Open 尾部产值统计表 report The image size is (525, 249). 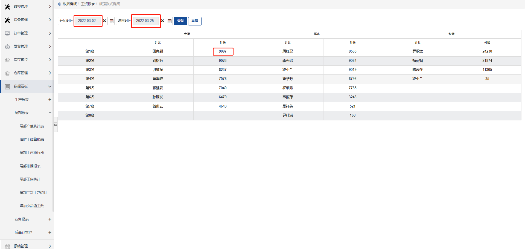tap(32, 126)
